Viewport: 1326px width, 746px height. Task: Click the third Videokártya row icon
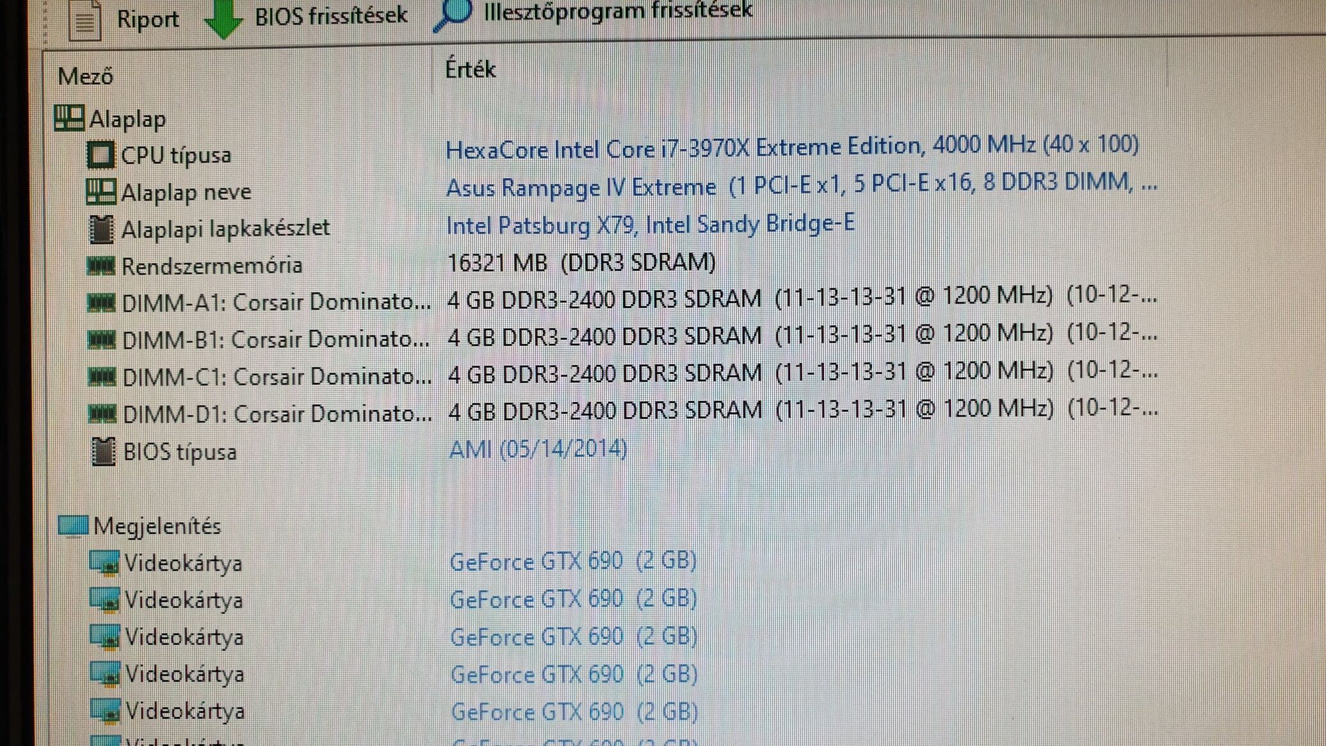pos(105,637)
